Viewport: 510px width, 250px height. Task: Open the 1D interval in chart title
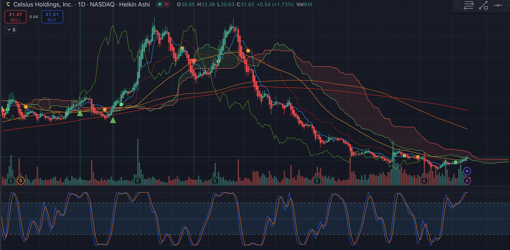coord(81,4)
